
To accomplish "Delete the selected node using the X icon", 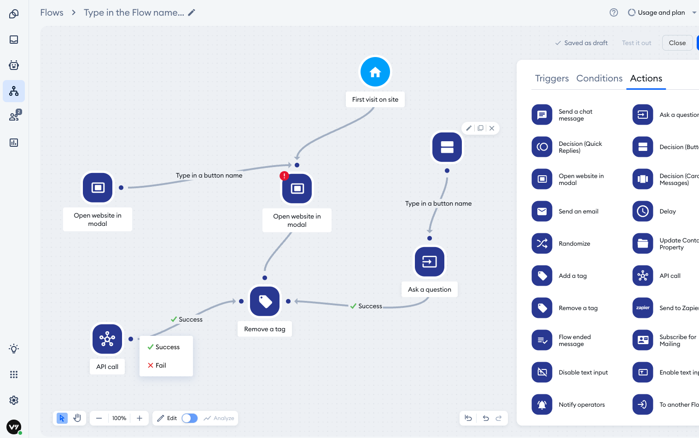I will [492, 128].
